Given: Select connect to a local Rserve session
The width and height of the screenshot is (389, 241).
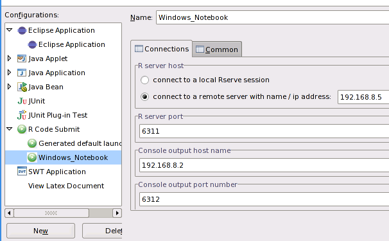Looking at the screenshot, I should [144, 80].
